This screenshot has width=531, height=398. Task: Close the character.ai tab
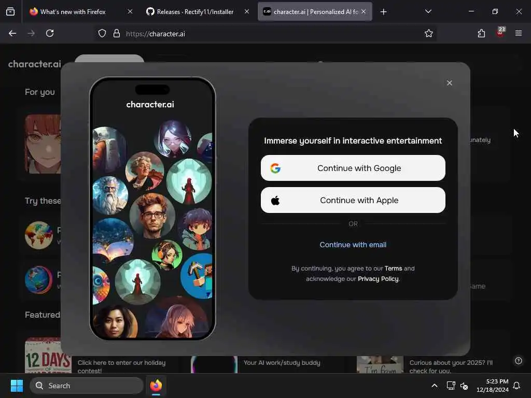pos(364,12)
